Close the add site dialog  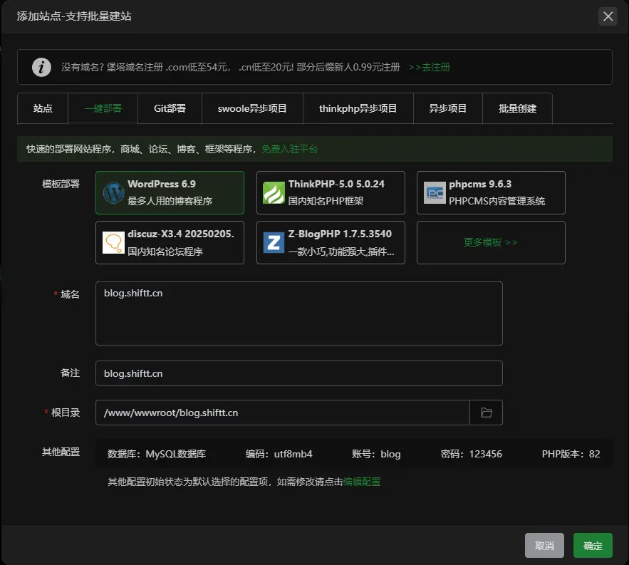(x=608, y=16)
